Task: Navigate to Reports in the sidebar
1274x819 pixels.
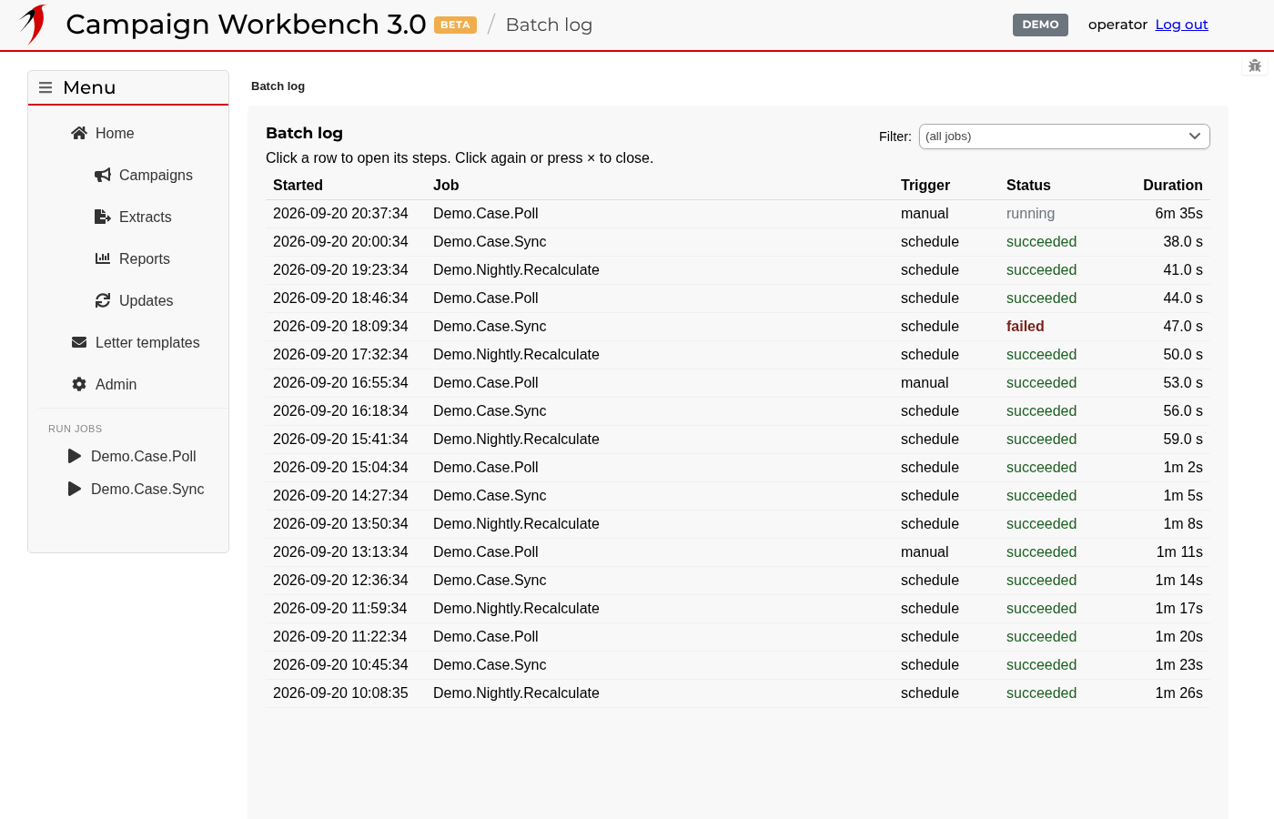Action: coord(145,258)
